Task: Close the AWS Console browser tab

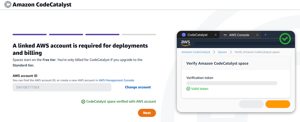Action: click(257, 35)
